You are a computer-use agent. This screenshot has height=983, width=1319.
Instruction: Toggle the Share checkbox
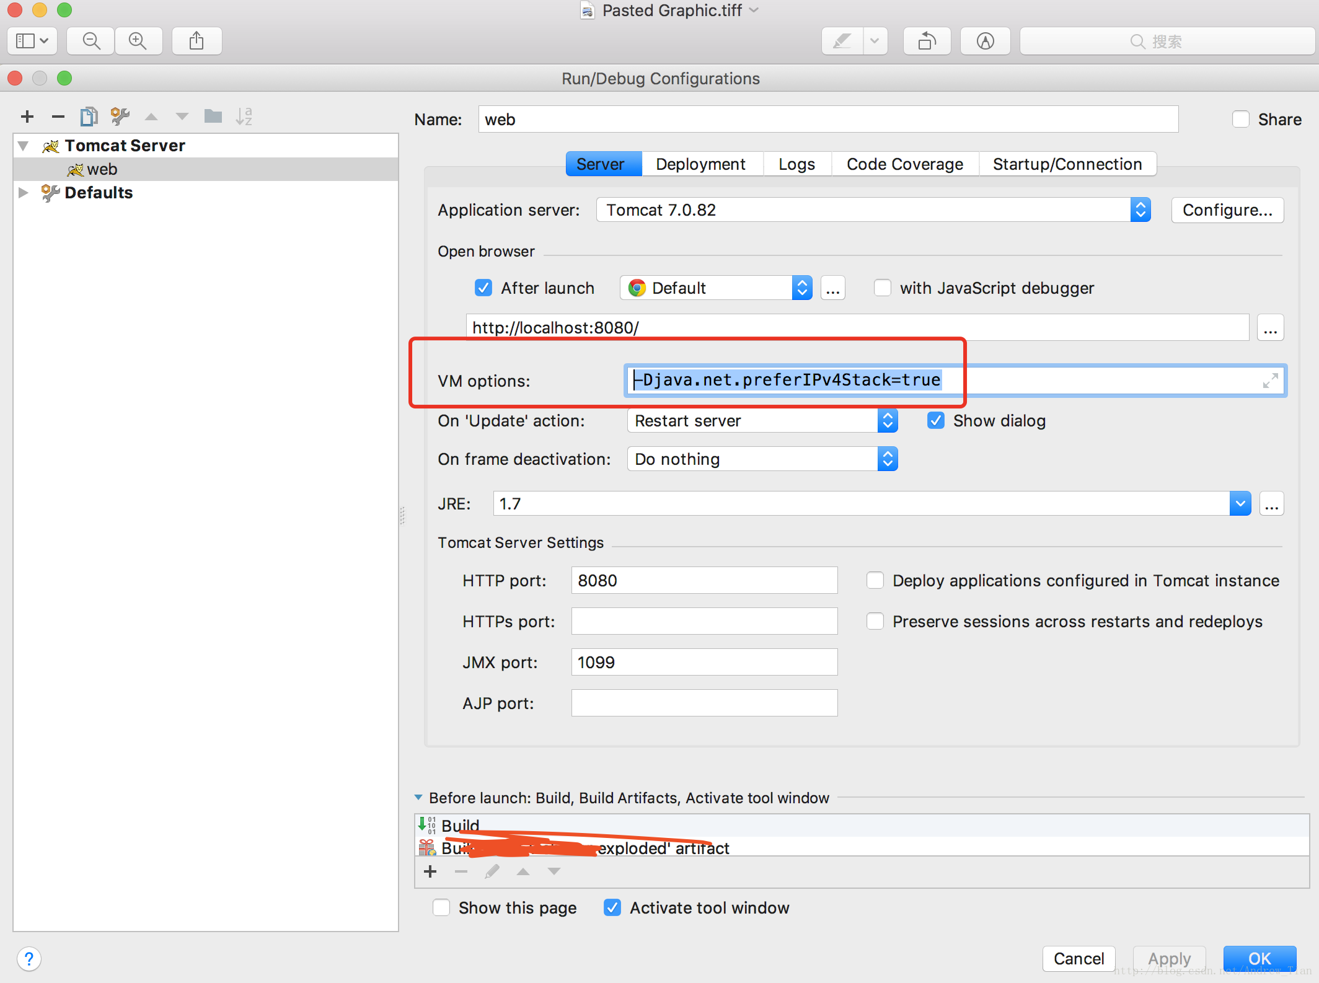[x=1240, y=119]
